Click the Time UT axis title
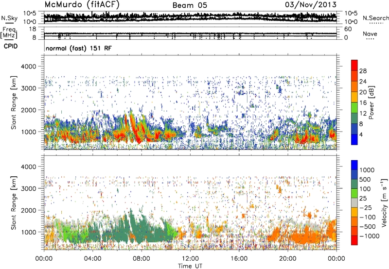 tap(190, 266)
